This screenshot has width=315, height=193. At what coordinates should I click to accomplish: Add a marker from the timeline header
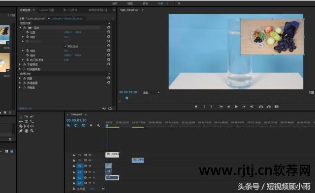click(x=91, y=125)
